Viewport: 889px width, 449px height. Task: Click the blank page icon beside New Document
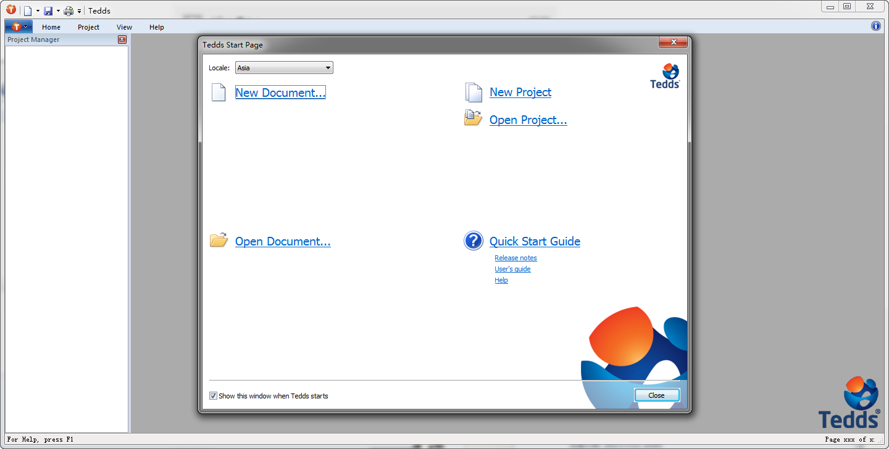(x=219, y=92)
